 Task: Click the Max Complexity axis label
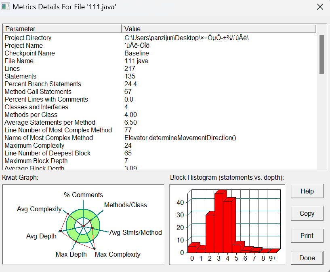point(118,254)
